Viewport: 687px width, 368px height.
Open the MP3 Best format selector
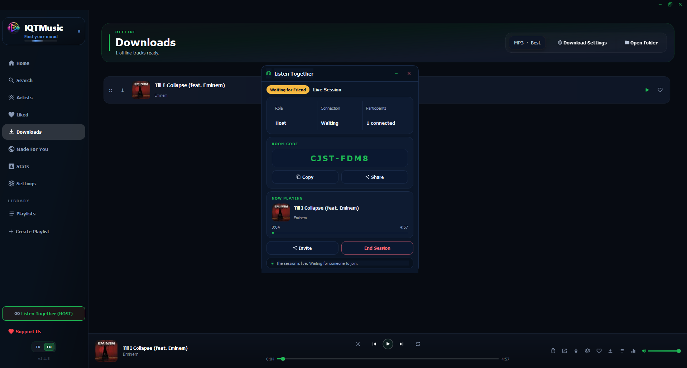tap(527, 43)
